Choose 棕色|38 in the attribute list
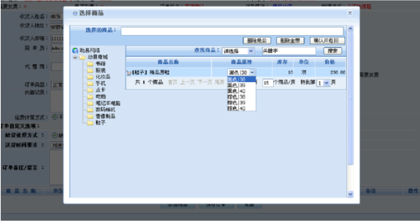Image resolution: width=420 pixels, height=221 pixels. click(x=242, y=97)
